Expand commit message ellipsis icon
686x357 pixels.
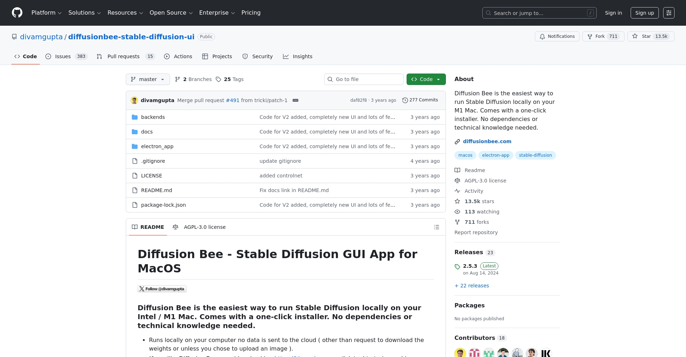coord(295,100)
